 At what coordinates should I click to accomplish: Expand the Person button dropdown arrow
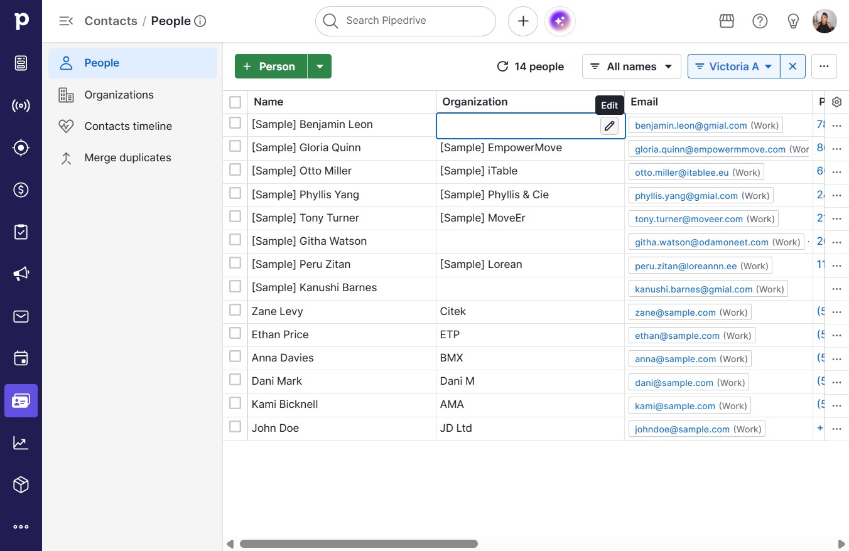click(320, 67)
